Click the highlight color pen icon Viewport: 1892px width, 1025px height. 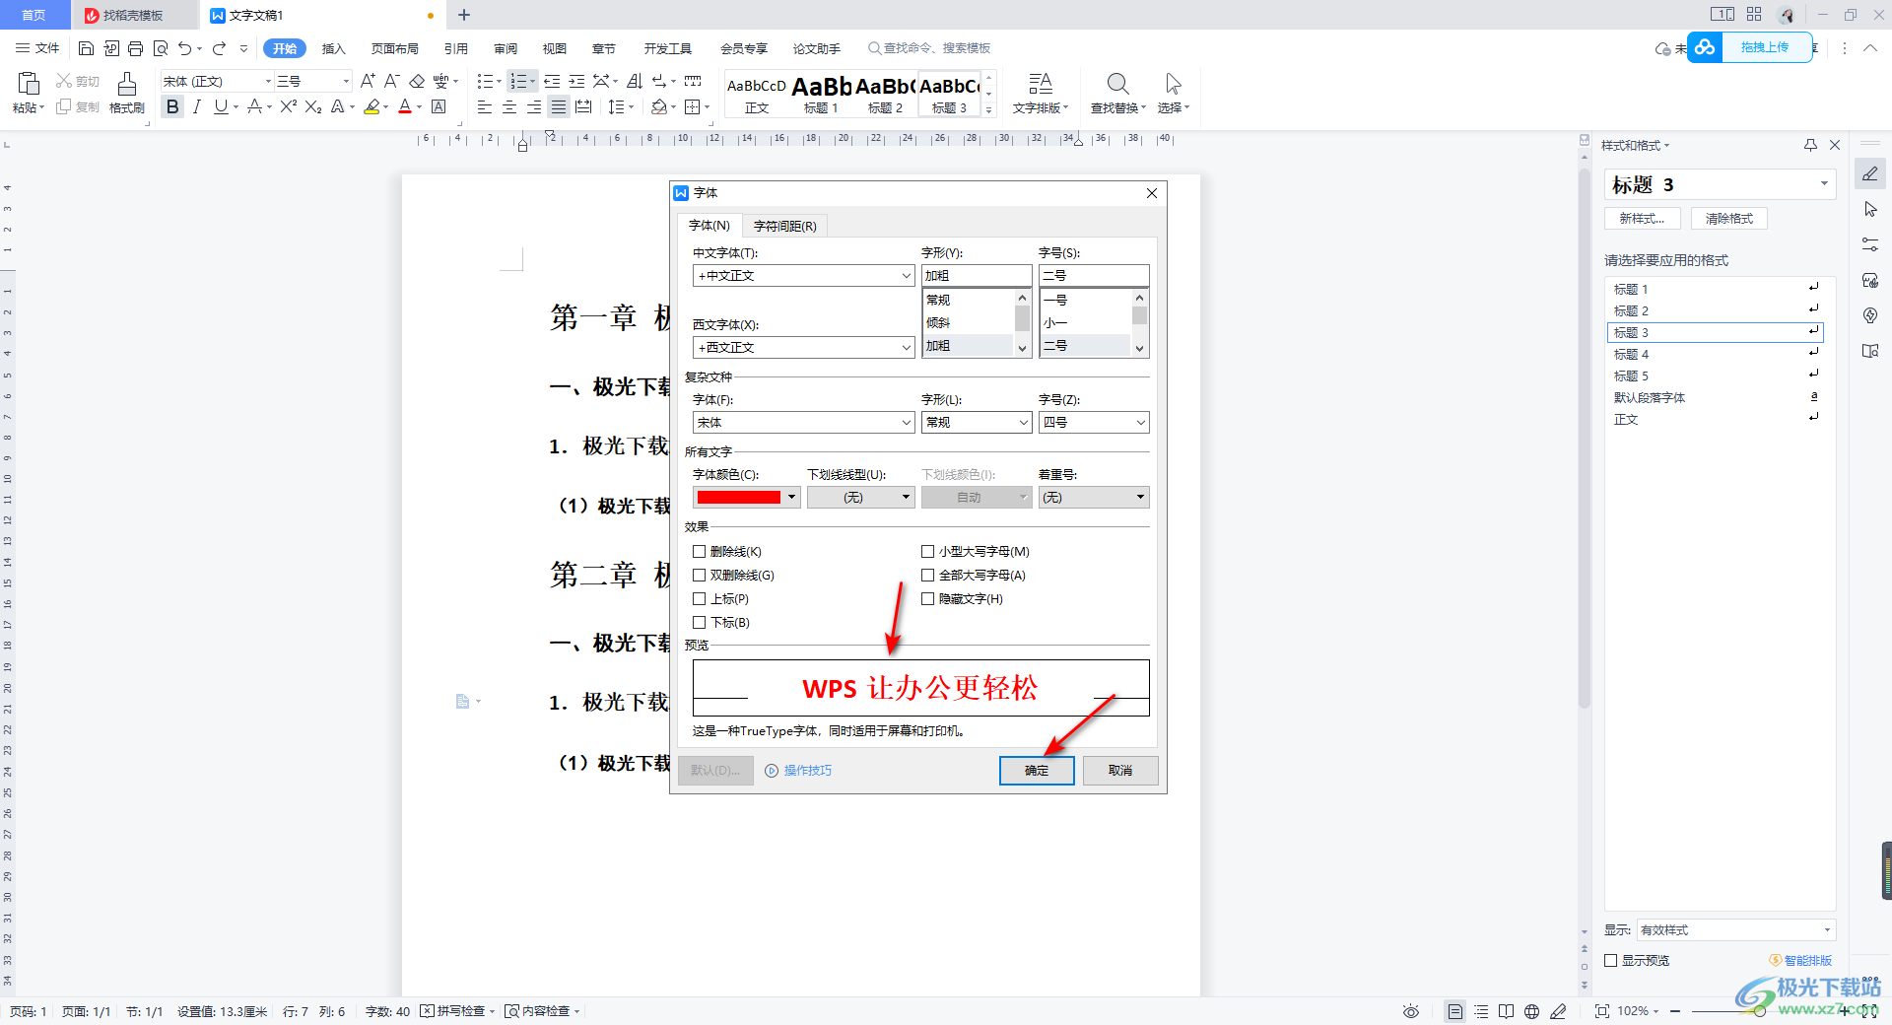pyautogui.click(x=372, y=106)
